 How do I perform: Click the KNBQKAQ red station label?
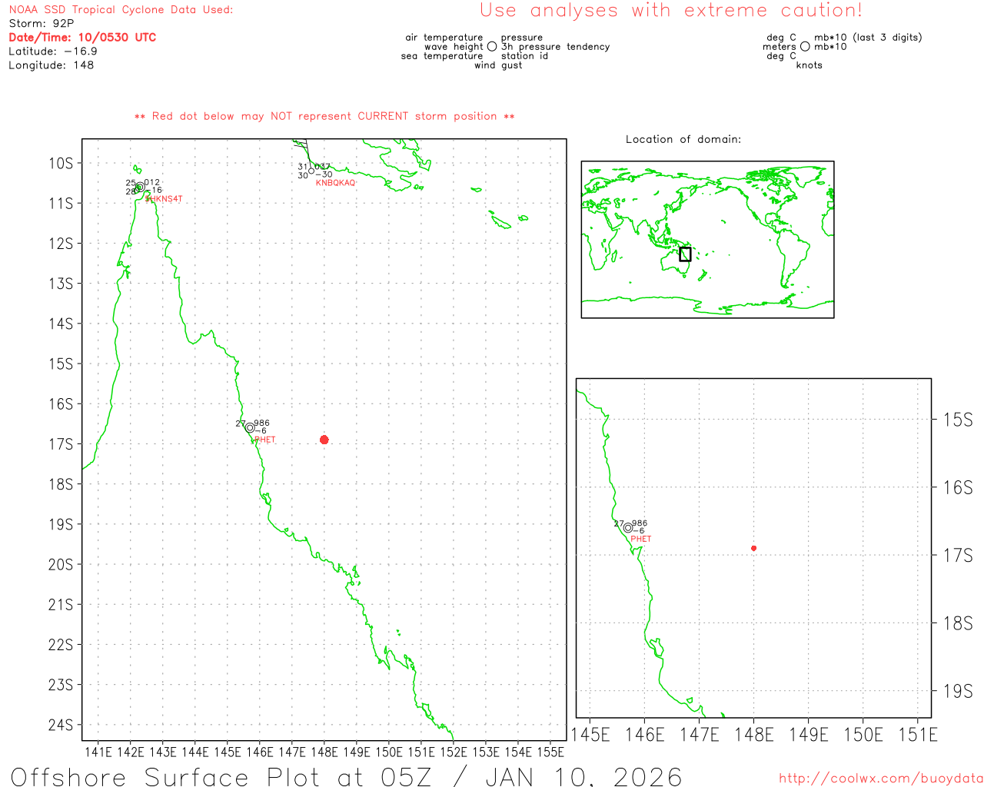pos(336,183)
